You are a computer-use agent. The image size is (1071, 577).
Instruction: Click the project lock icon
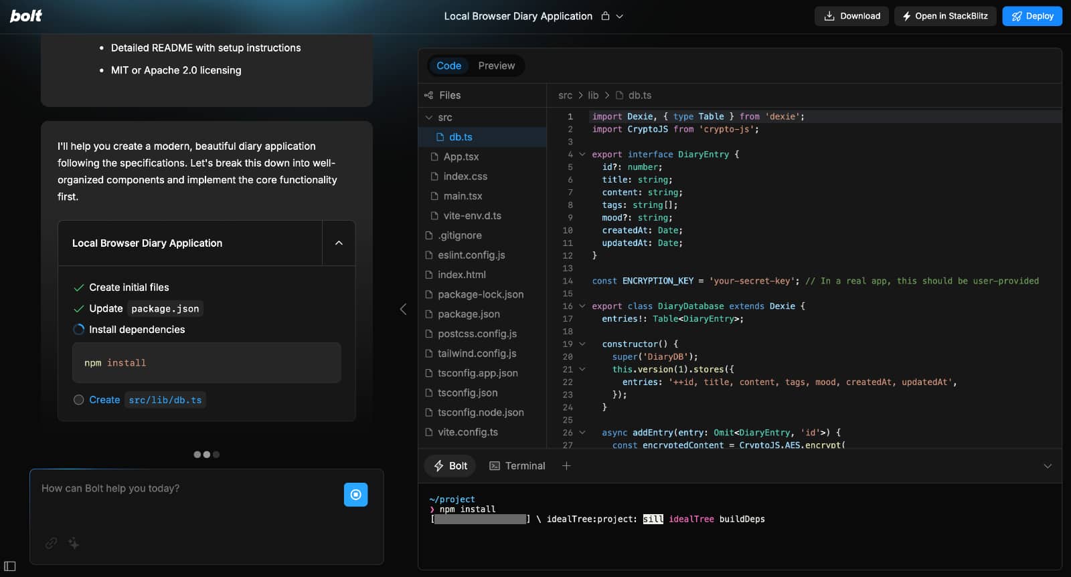coord(605,16)
